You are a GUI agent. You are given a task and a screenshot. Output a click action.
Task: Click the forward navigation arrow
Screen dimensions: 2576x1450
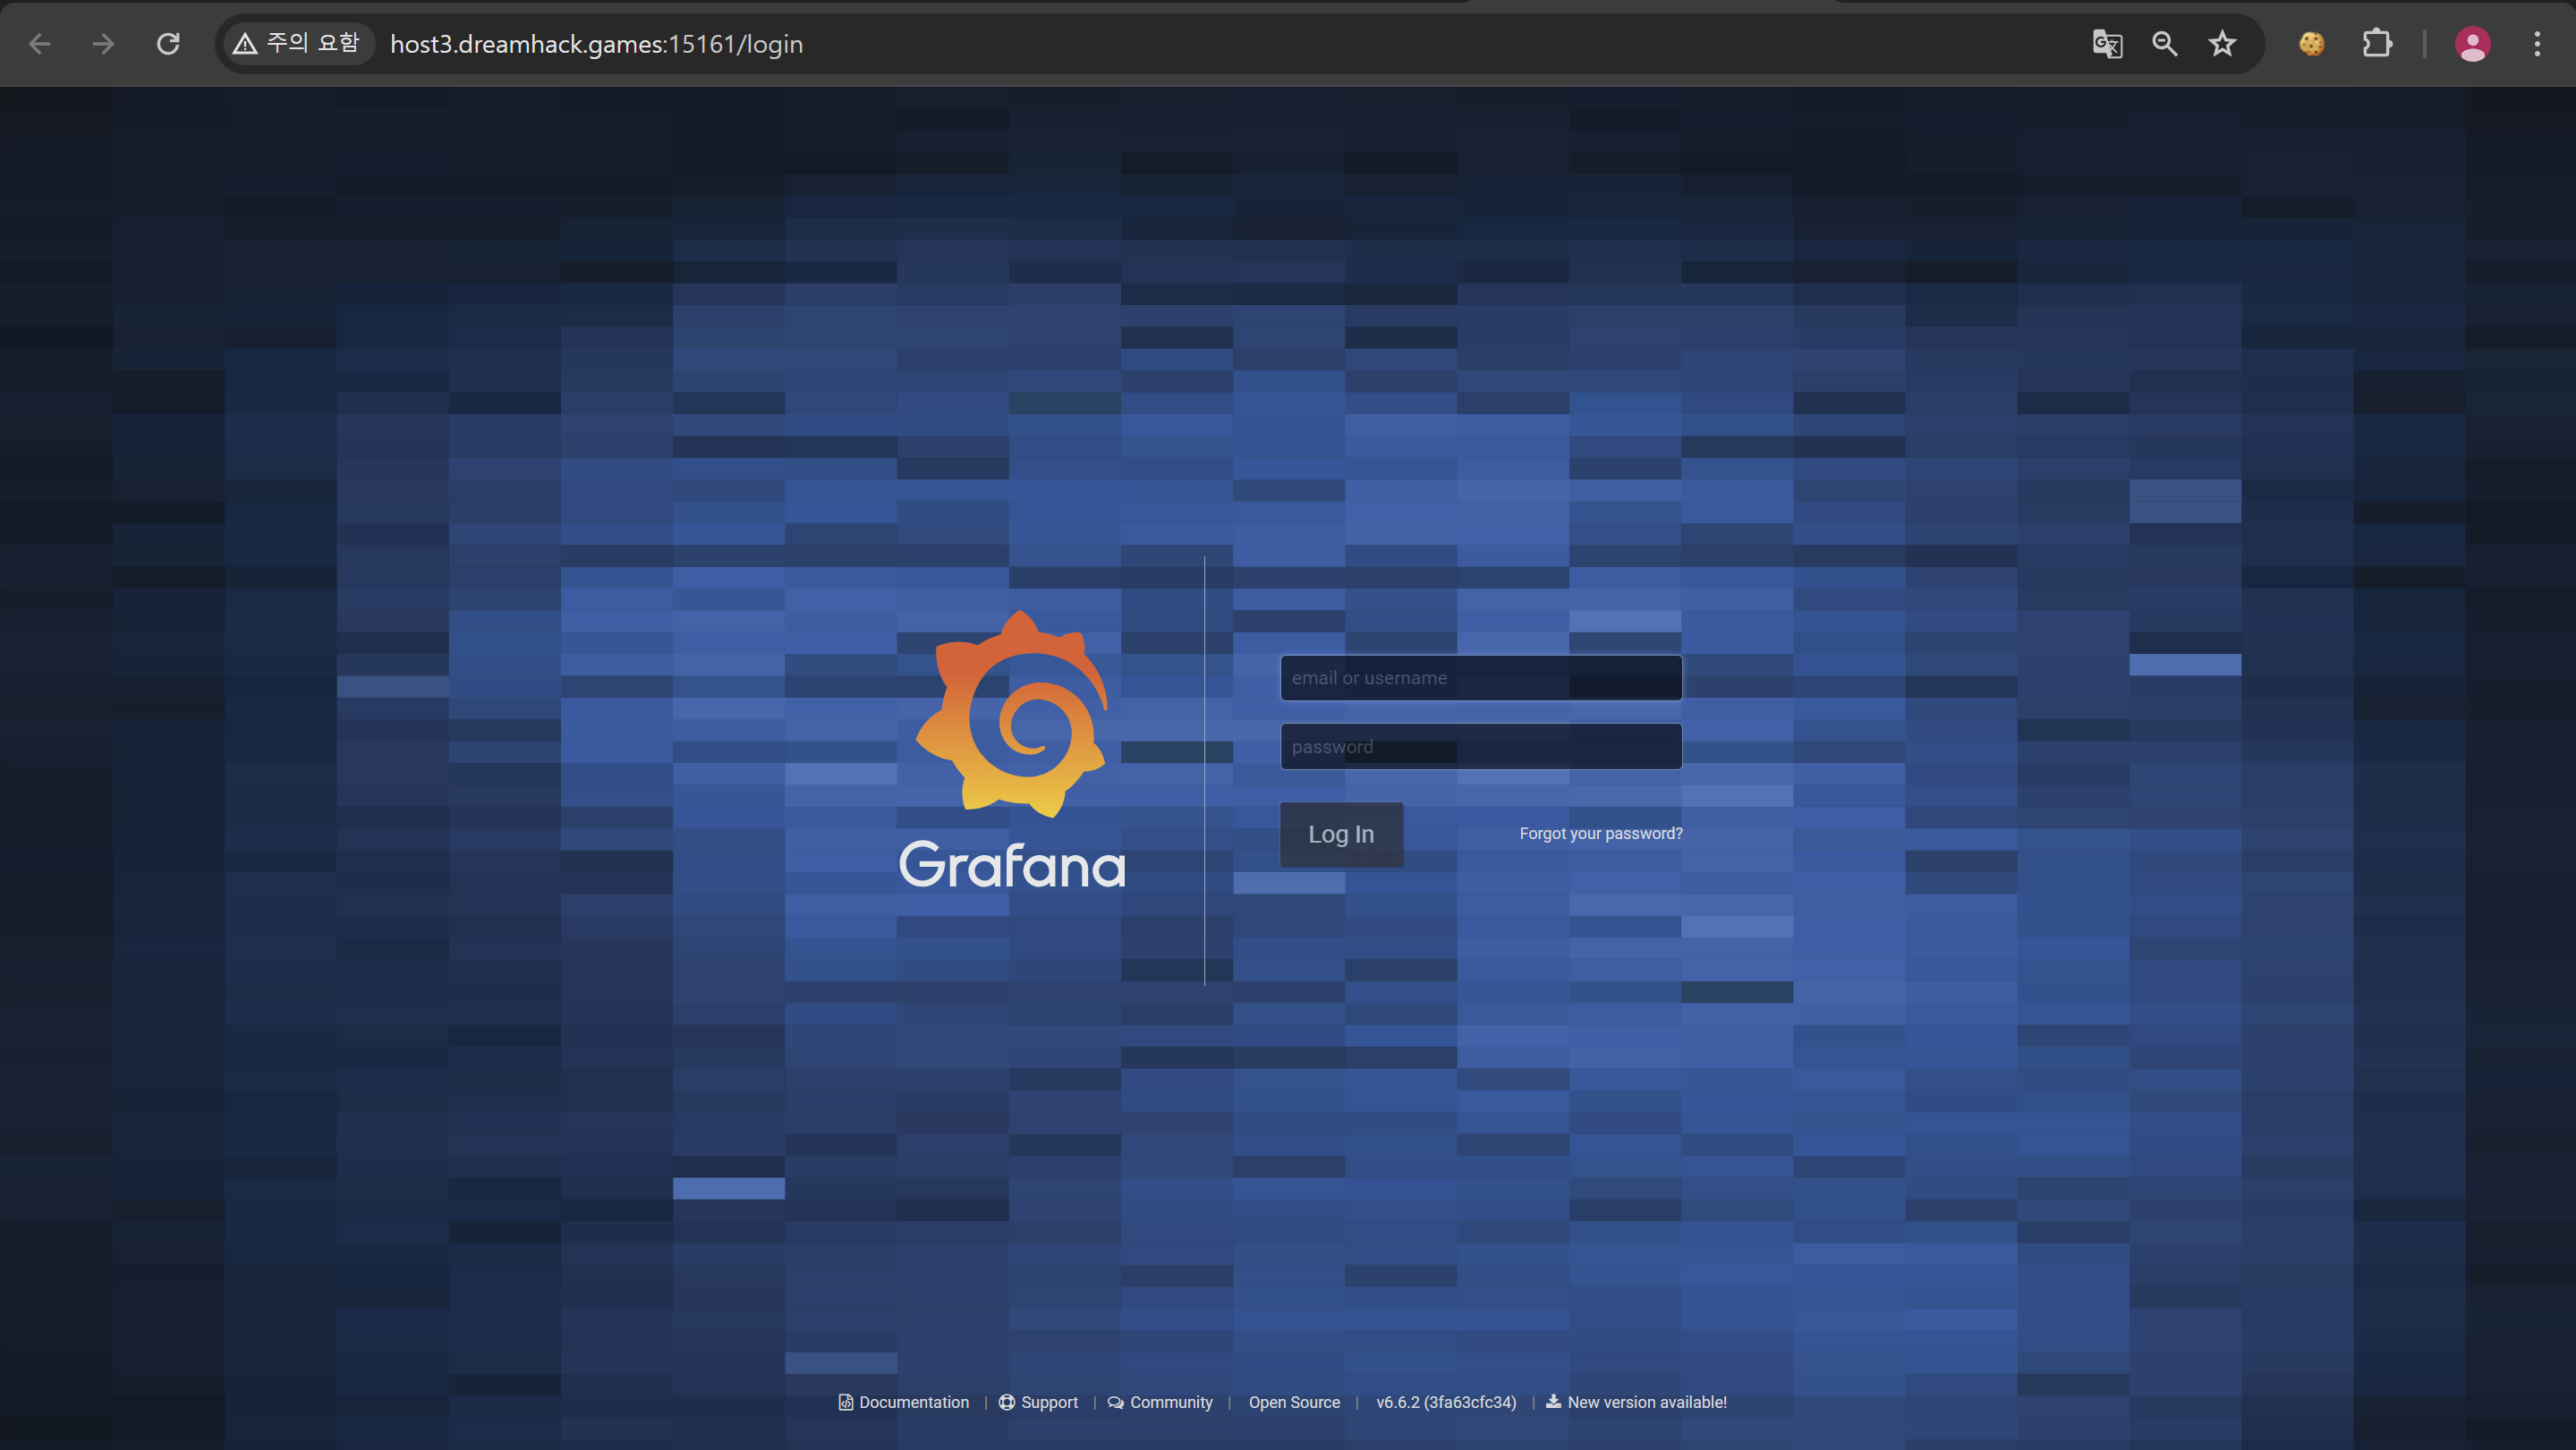tap(103, 44)
